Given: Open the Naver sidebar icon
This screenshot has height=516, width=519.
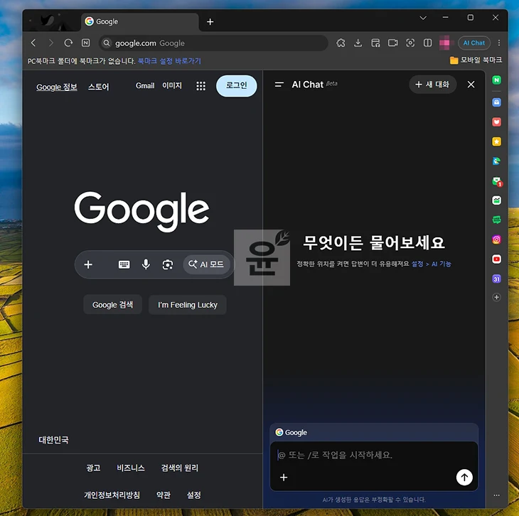Looking at the screenshot, I should 496,80.
